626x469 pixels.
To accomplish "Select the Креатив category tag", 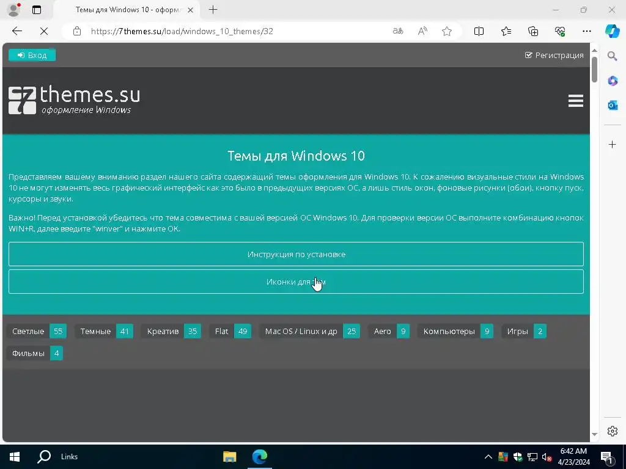I will (171, 331).
